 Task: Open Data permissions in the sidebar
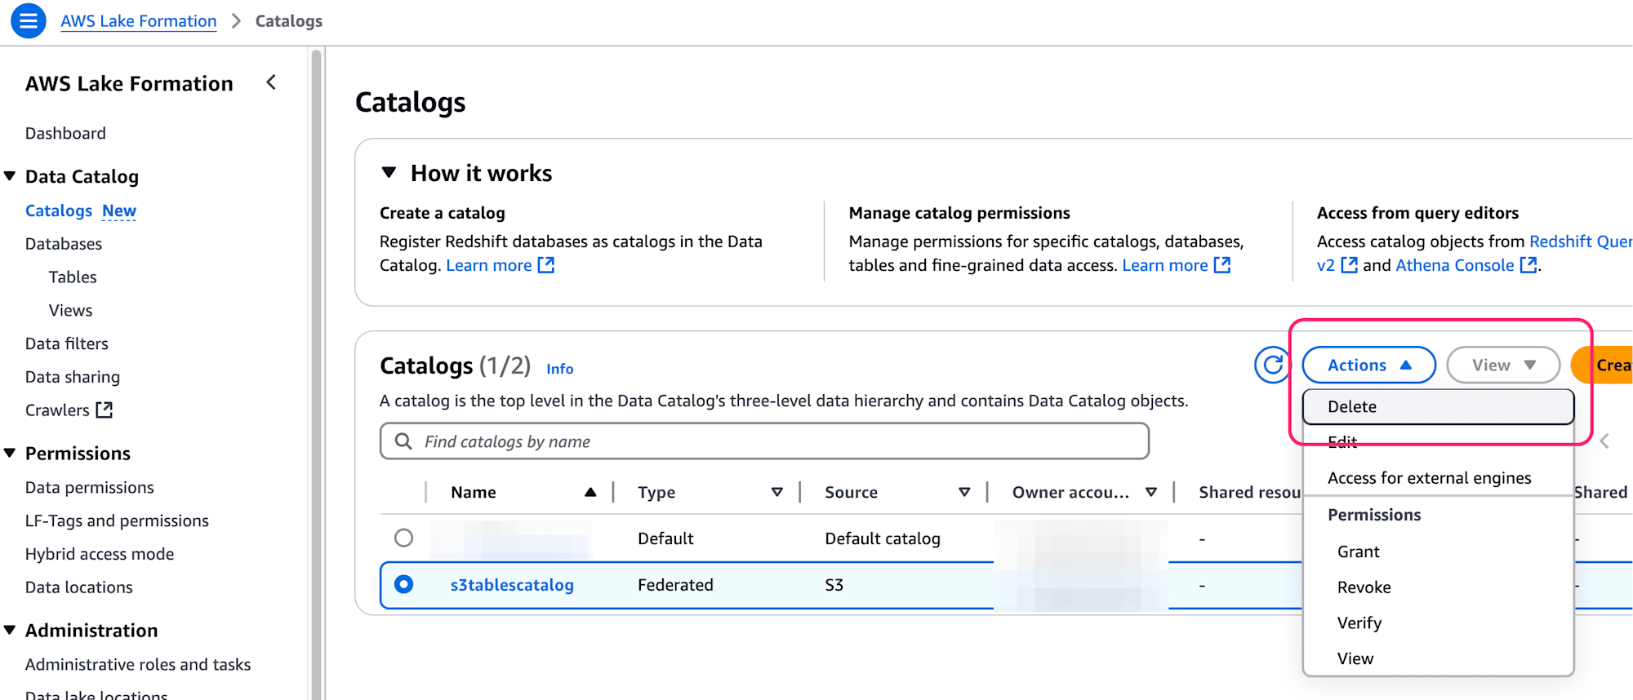tap(90, 487)
